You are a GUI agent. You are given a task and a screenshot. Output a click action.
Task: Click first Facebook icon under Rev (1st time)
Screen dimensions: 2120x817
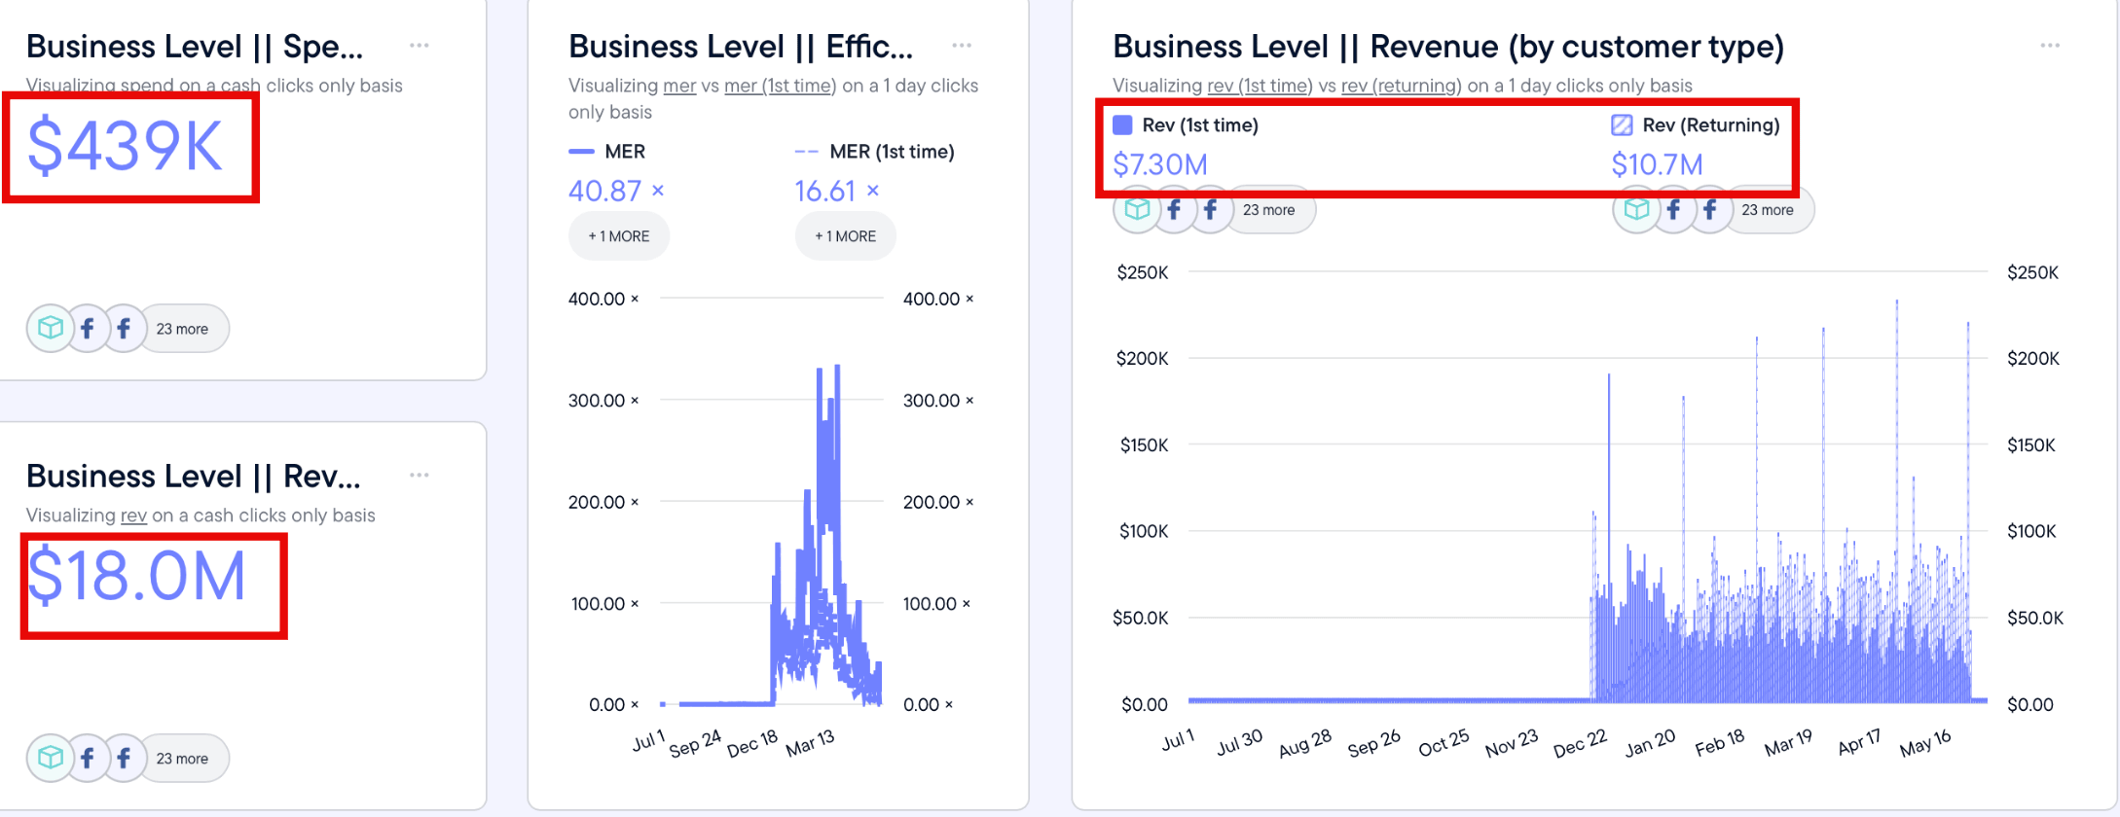[x=1174, y=210]
